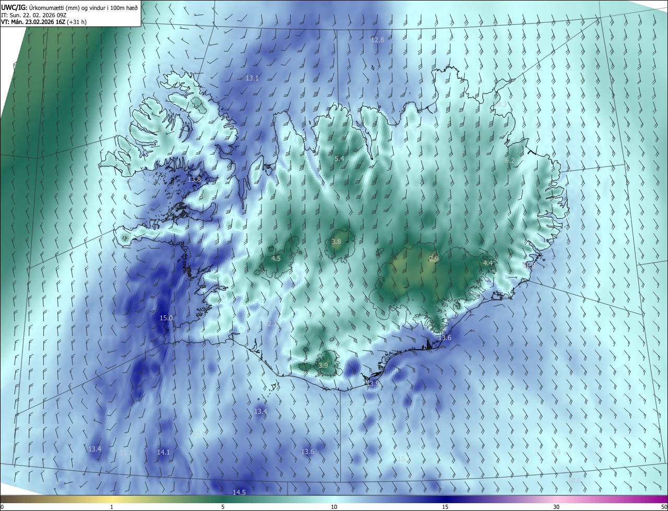Screen dimensions: 668x511
Task: Click the 10 tick on colour scale
Action: click(334, 507)
